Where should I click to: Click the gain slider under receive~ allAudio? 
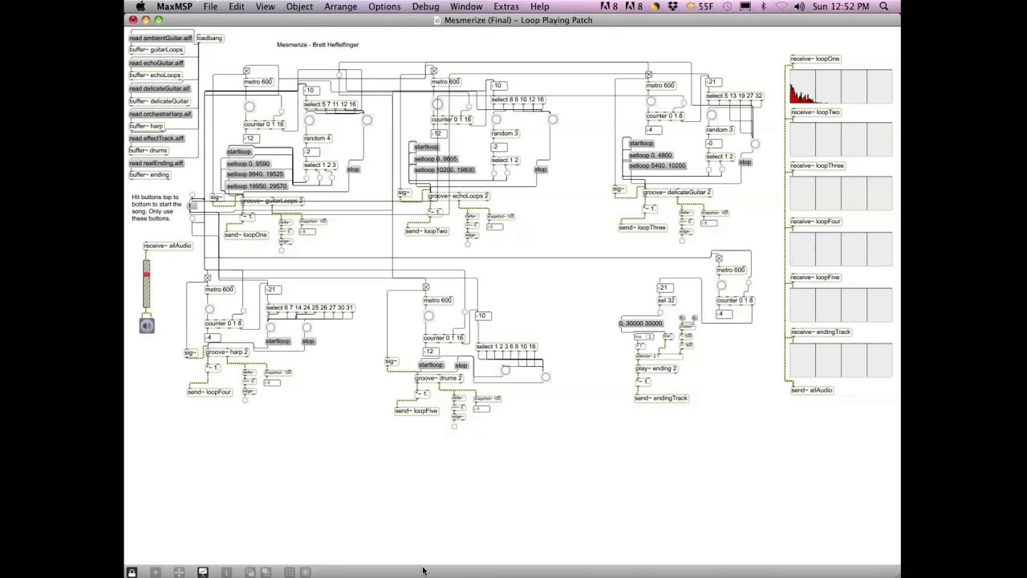(x=146, y=283)
